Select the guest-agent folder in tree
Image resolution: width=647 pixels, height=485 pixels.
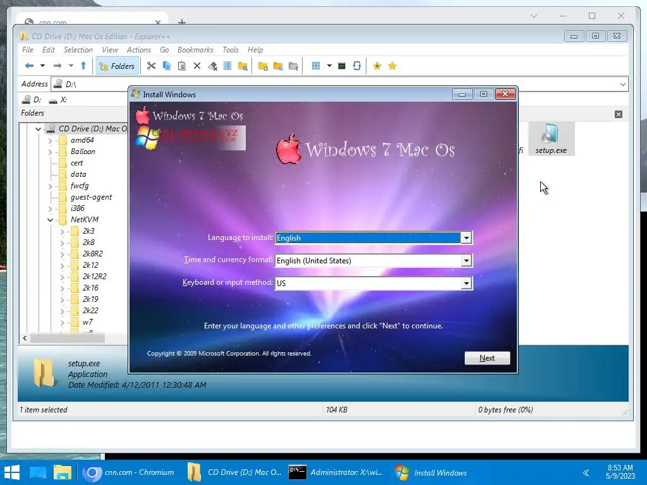point(91,197)
